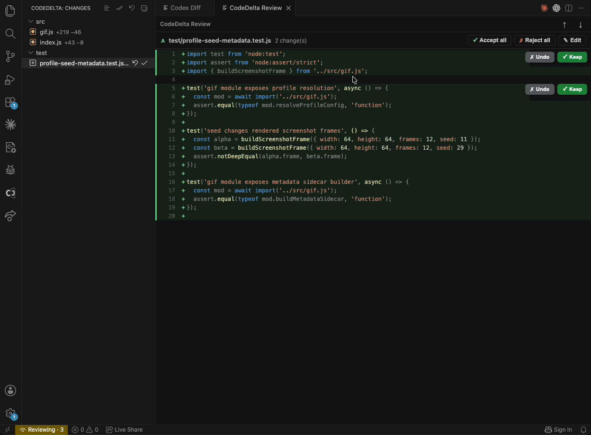Click line 16 'metadata sidecar builder' test
The height and width of the screenshot is (435, 591).
click(x=298, y=182)
